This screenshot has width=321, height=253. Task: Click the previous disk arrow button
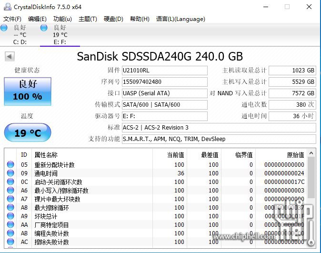tap(10, 56)
